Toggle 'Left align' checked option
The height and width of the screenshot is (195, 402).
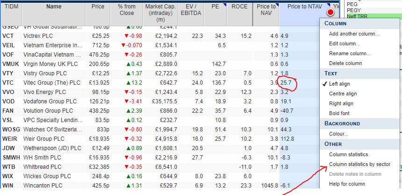[x=339, y=84]
